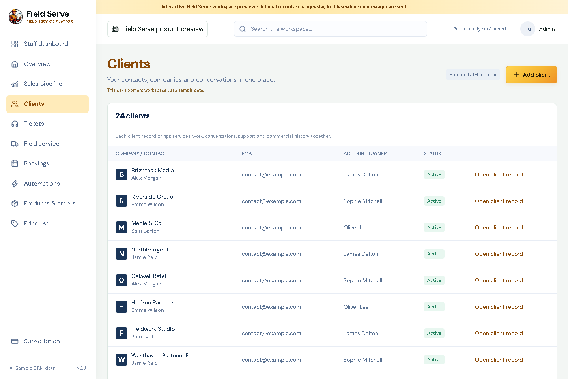Viewport: 568px width, 379px height.
Task: Open client record for Westhaven Partners 8
Action: click(x=499, y=360)
